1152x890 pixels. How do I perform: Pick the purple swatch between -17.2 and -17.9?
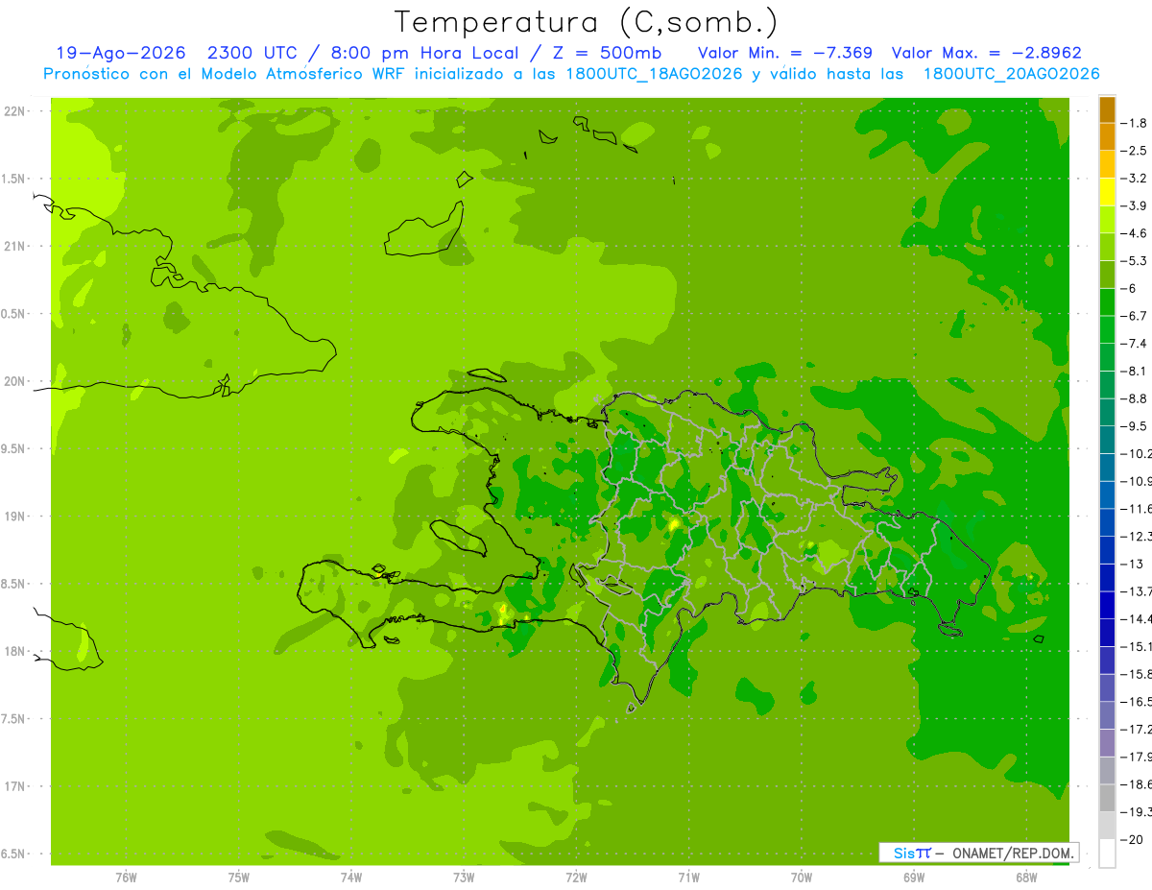point(1107,743)
